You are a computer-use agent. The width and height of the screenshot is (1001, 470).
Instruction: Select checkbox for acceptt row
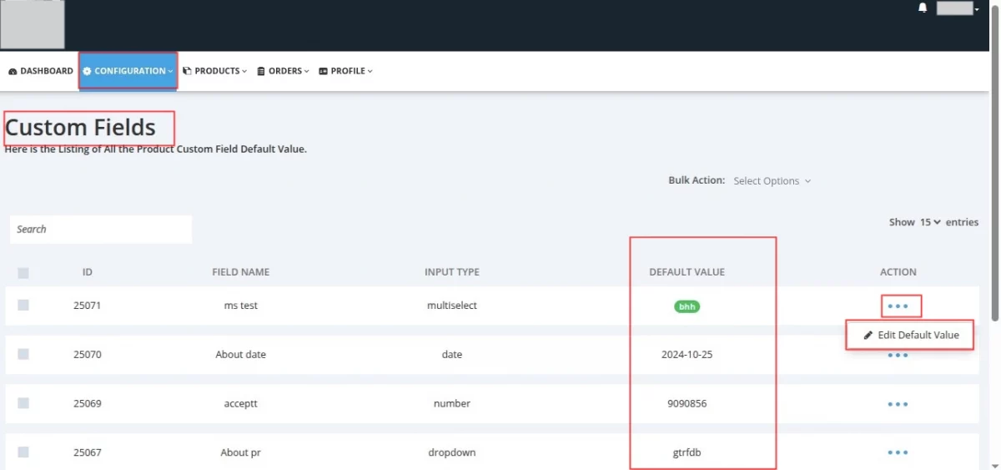point(23,403)
